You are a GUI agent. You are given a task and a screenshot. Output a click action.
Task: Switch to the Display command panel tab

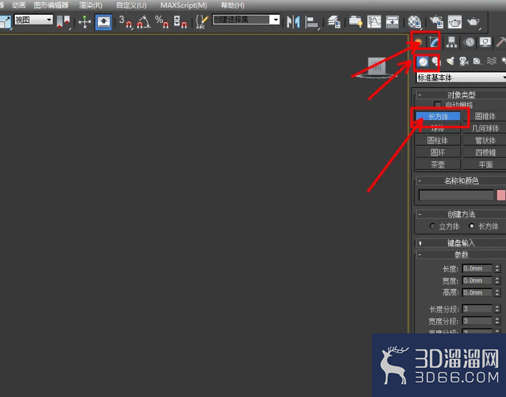485,42
